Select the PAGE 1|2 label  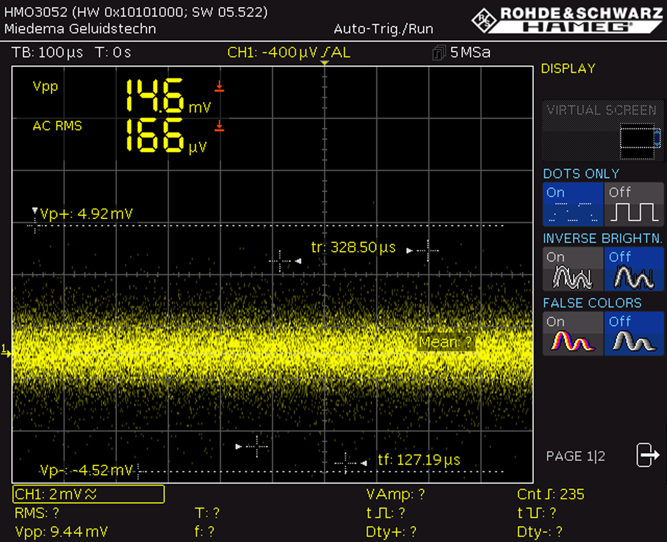575,457
